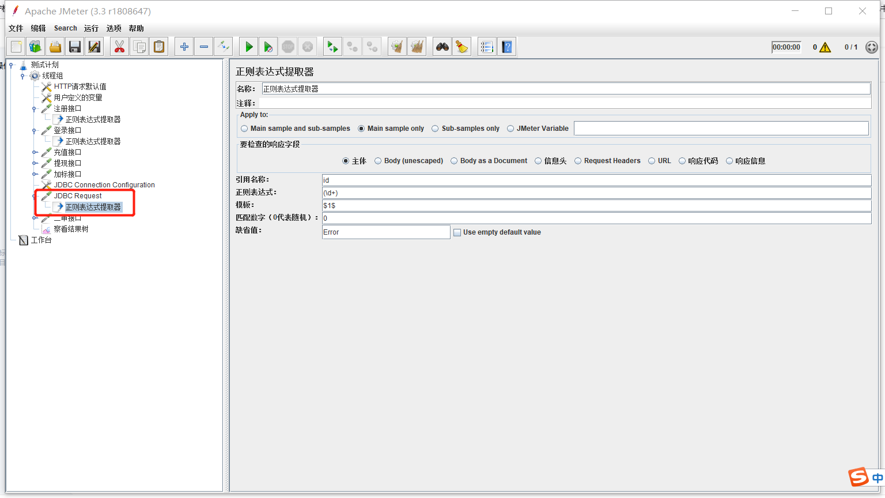
Task: Collapse the 线程组 tree node handle
Action: click(x=22, y=76)
